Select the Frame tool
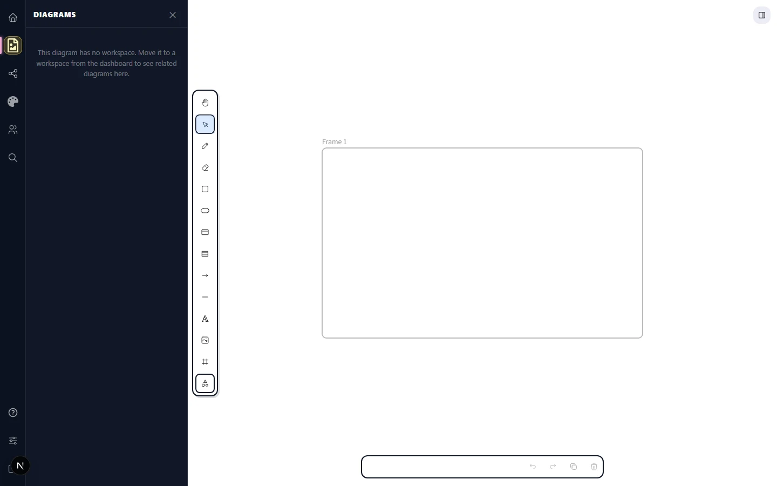The width and height of the screenshot is (777, 486). [x=205, y=362]
